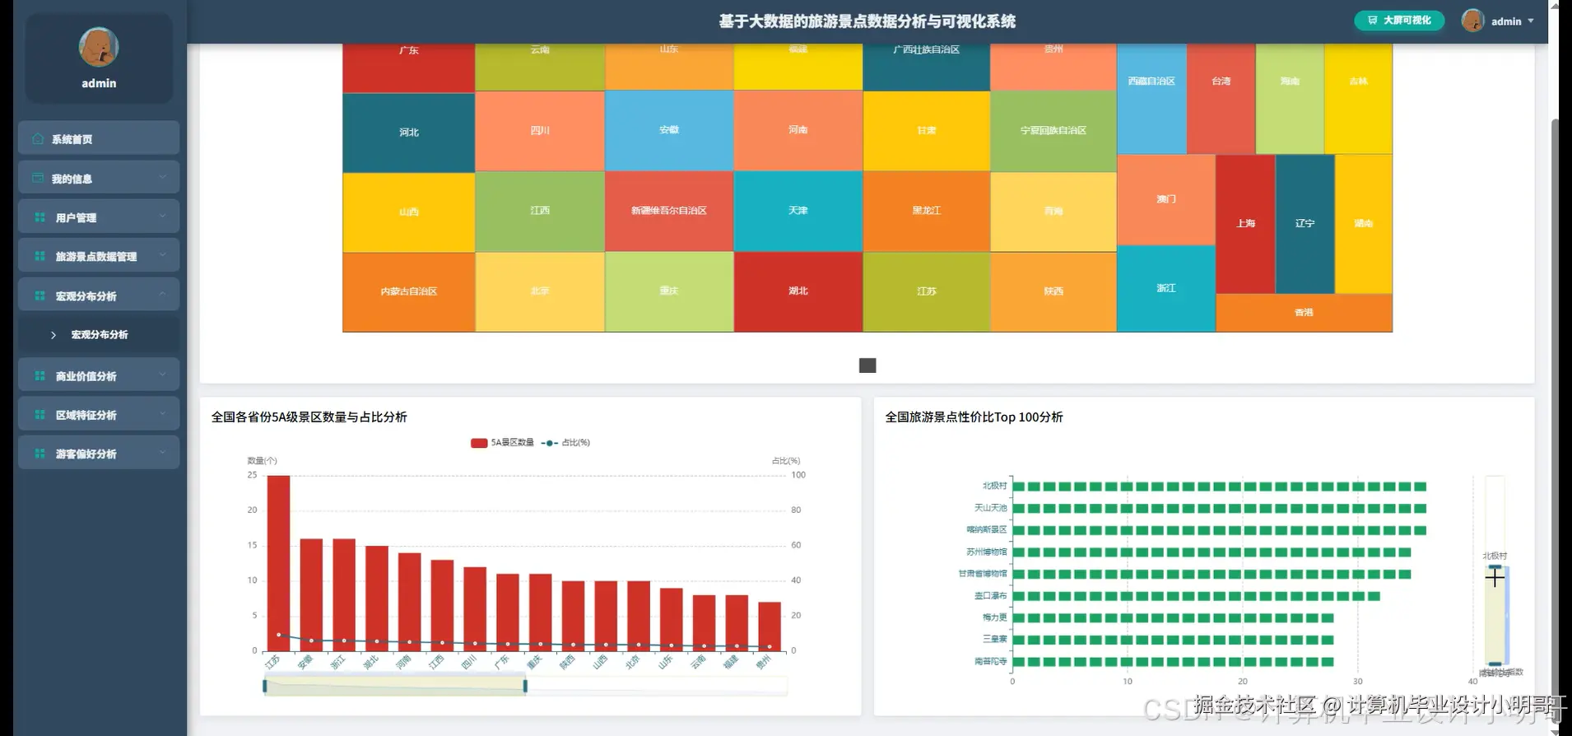Open 用户管理 menu label

pyautogui.click(x=76, y=218)
